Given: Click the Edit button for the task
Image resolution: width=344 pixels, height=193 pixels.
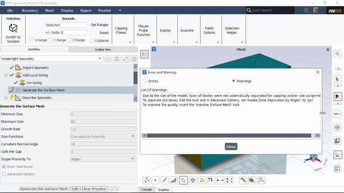Looking at the screenshot, I should (x=75, y=189).
